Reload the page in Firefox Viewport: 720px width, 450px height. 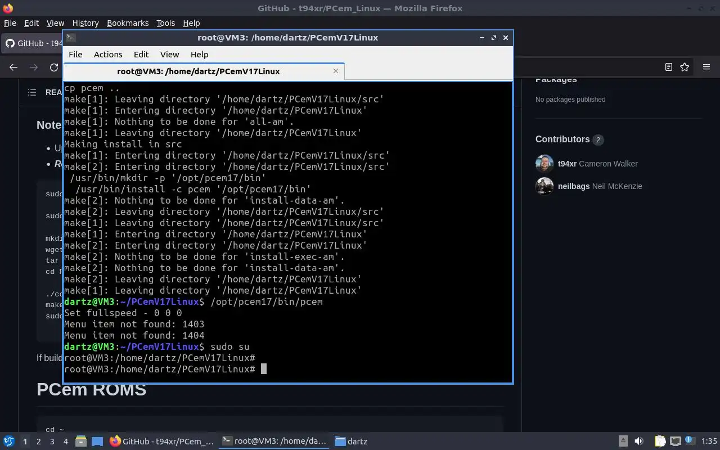54,67
